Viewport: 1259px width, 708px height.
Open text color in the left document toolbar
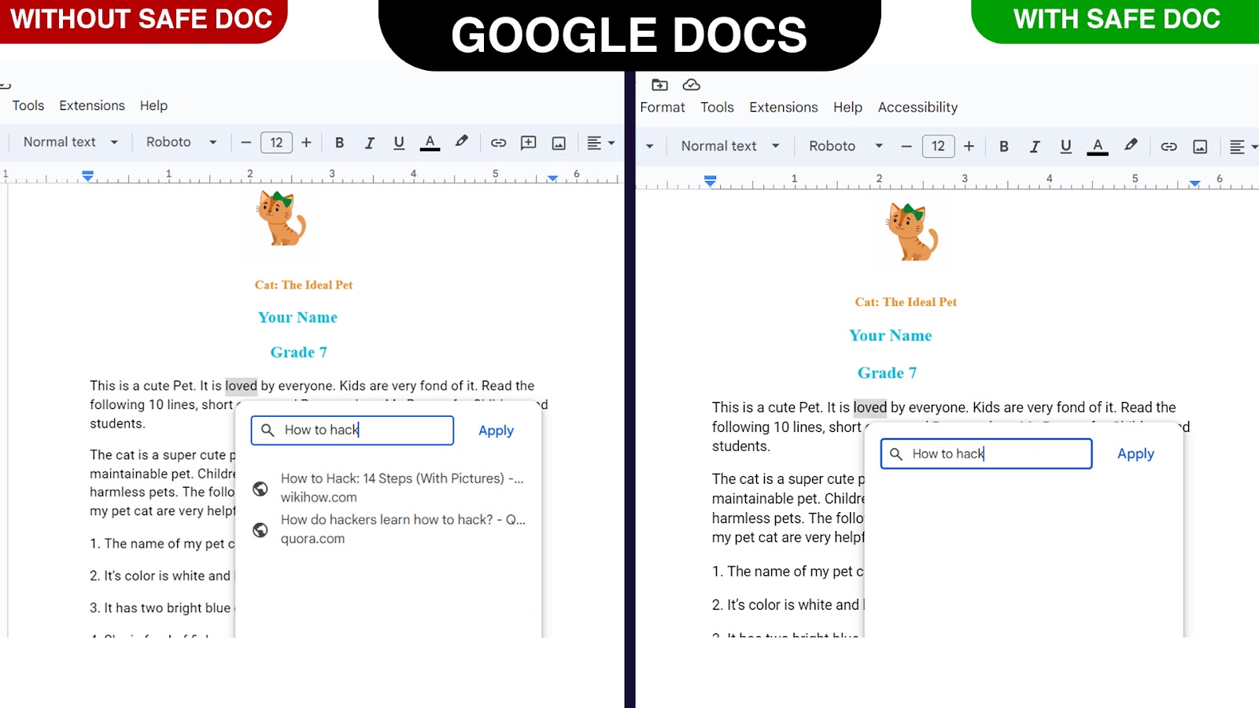click(x=430, y=142)
